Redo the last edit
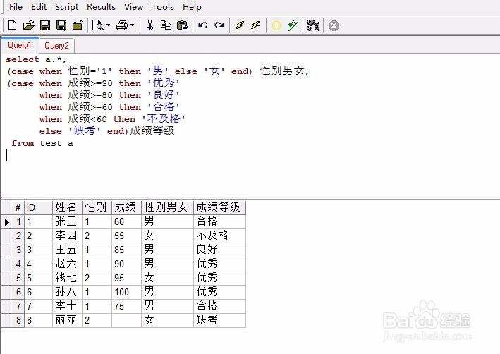 pyautogui.click(x=219, y=25)
